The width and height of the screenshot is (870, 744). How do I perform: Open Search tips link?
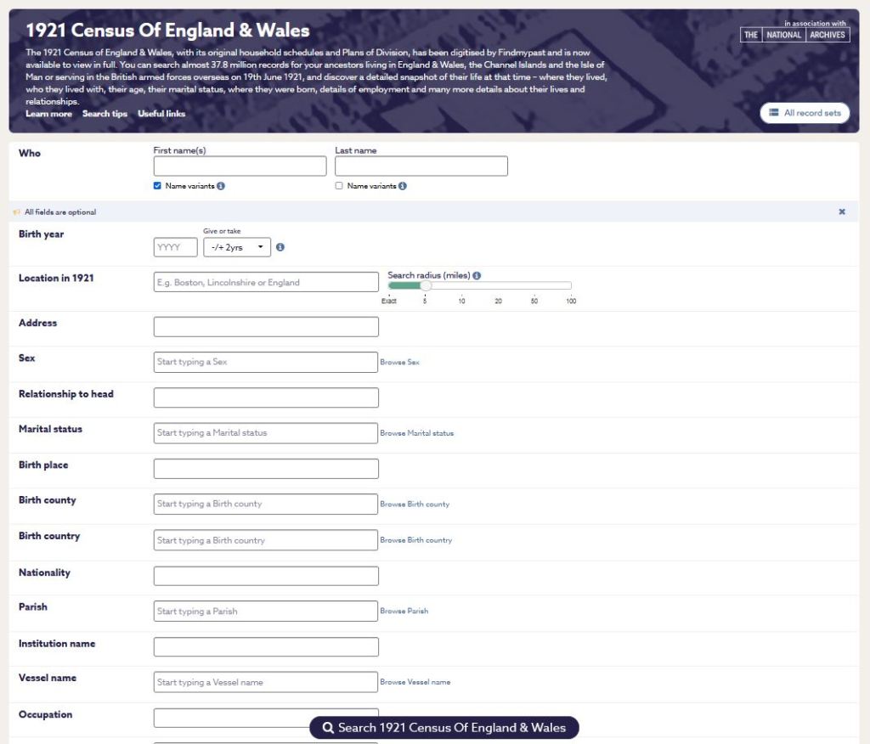105,114
